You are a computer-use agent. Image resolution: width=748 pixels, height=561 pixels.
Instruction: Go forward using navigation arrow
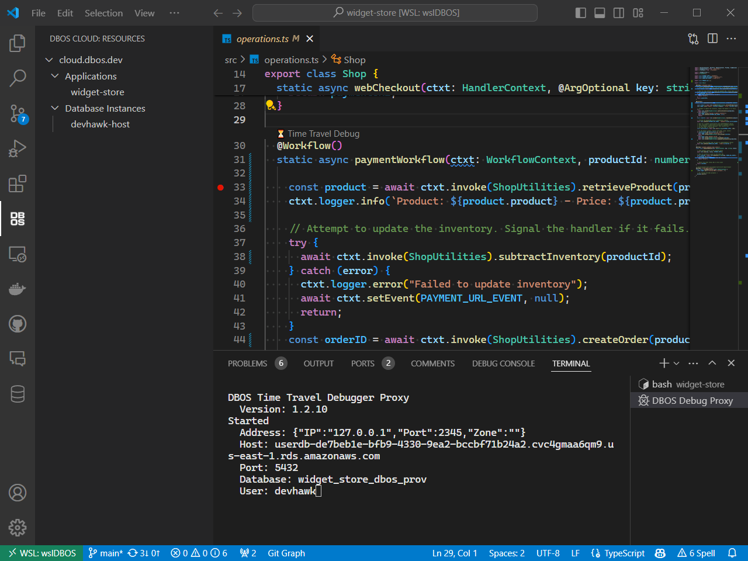(237, 13)
